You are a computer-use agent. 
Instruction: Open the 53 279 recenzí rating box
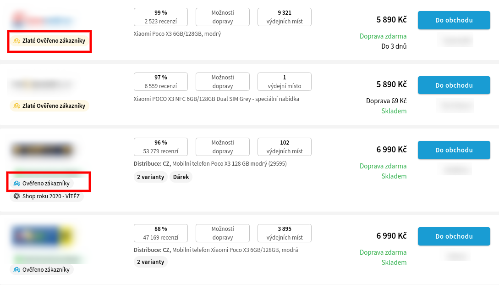pyautogui.click(x=161, y=147)
